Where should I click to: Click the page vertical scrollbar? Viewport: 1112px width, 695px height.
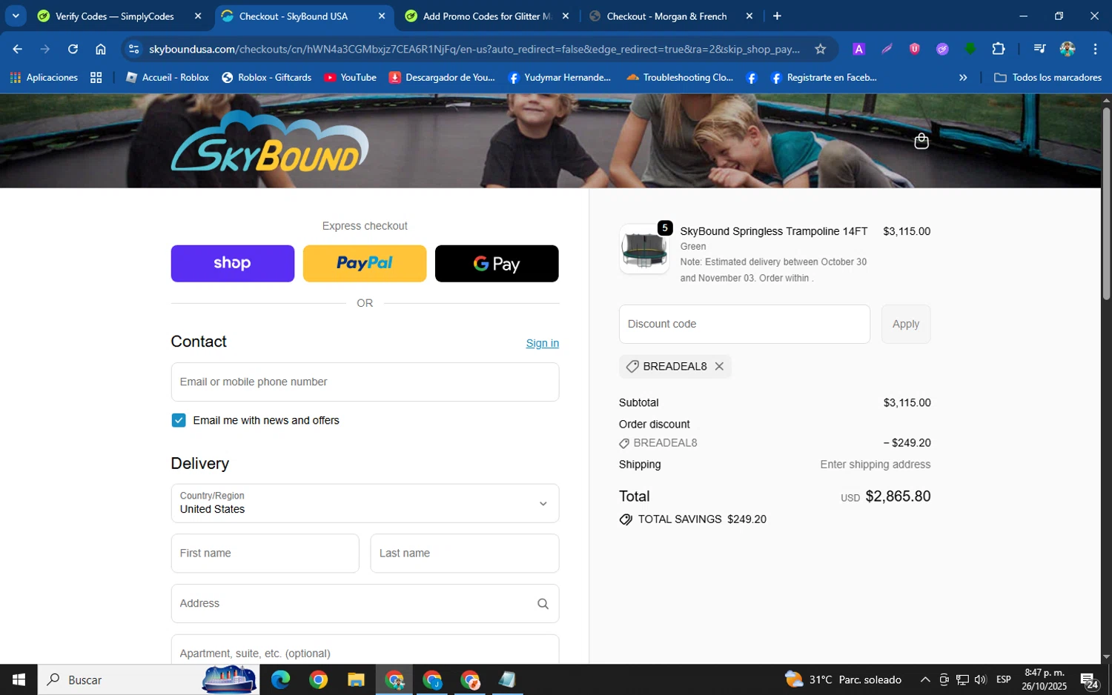click(1106, 204)
